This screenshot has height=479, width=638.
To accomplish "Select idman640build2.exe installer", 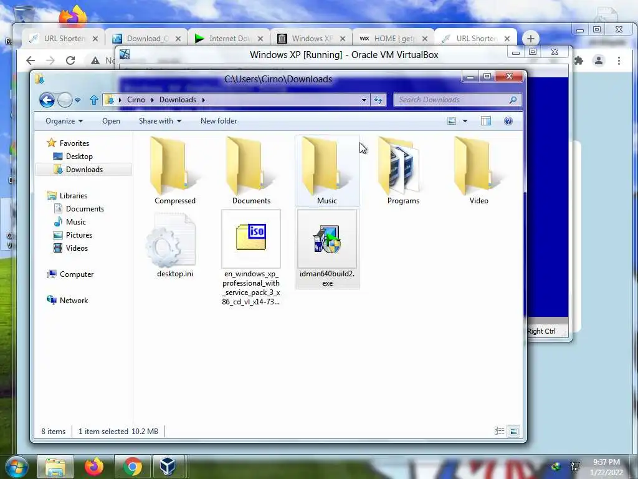I will click(327, 249).
